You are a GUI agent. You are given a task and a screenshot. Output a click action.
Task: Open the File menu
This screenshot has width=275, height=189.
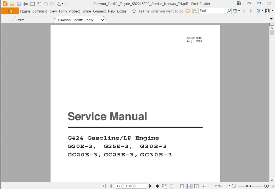pyautogui.click(x=10, y=11)
